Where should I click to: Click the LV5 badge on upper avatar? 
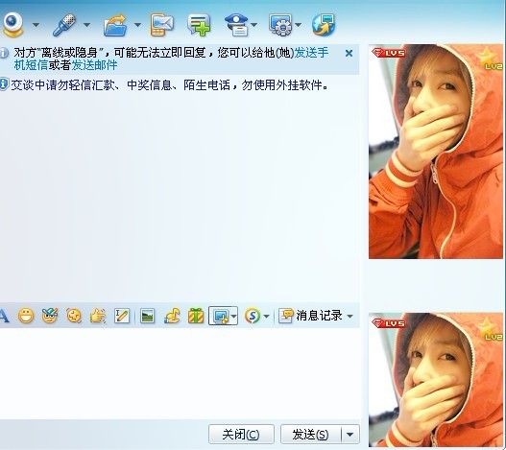389,53
